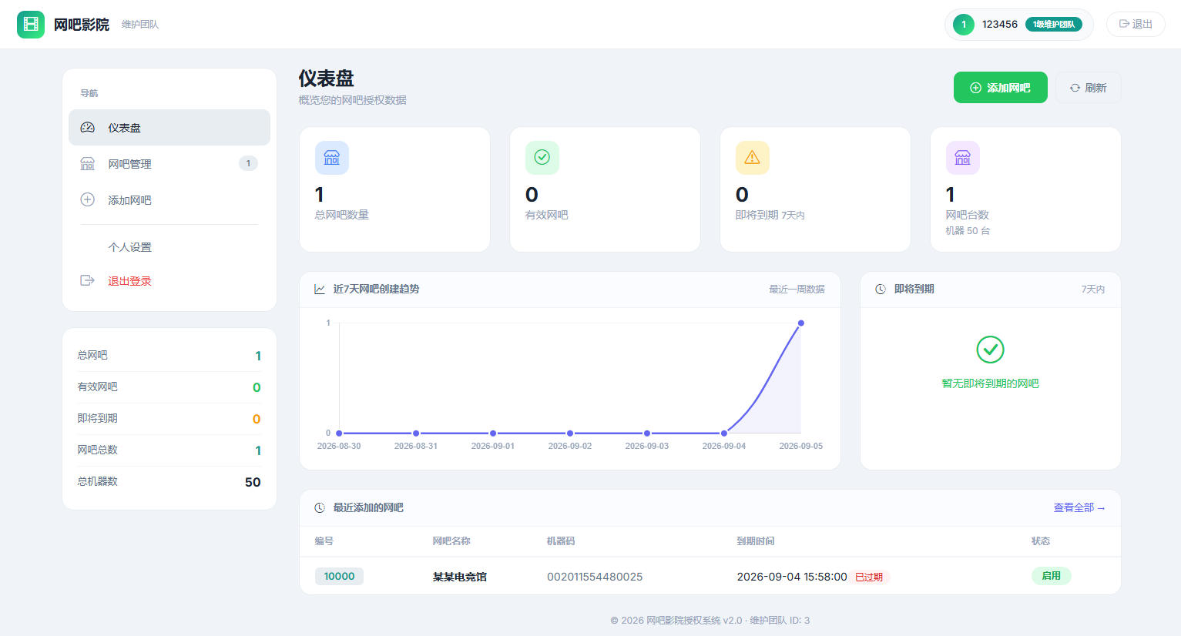Viewport: 1181px width, 636px height.
Task: Click machine code 002011554480025
Action: pos(595,577)
